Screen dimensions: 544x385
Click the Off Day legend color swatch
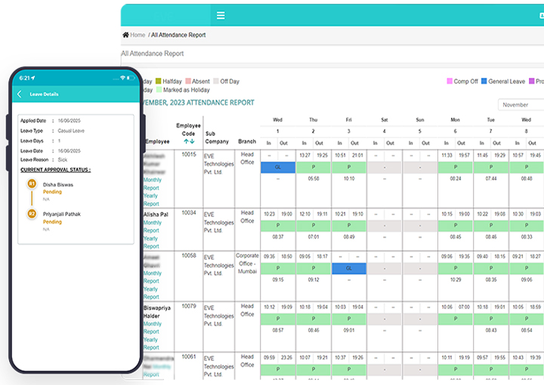[216, 81]
